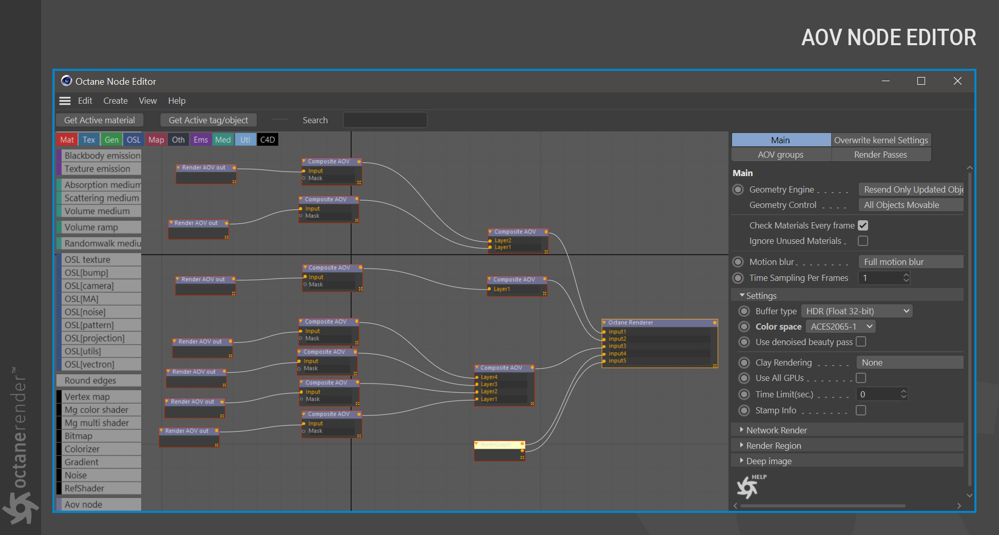
Task: Add Volume ramp node from list
Action: (99, 227)
